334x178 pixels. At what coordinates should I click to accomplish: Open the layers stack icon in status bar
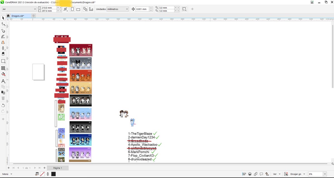coord(250,174)
